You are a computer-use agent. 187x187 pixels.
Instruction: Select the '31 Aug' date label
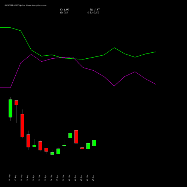point(28,178)
